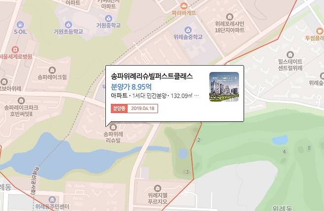324x211 pixels.
Task: Click the 파리바게뜨 bakery icon
Action: click(183, 6)
